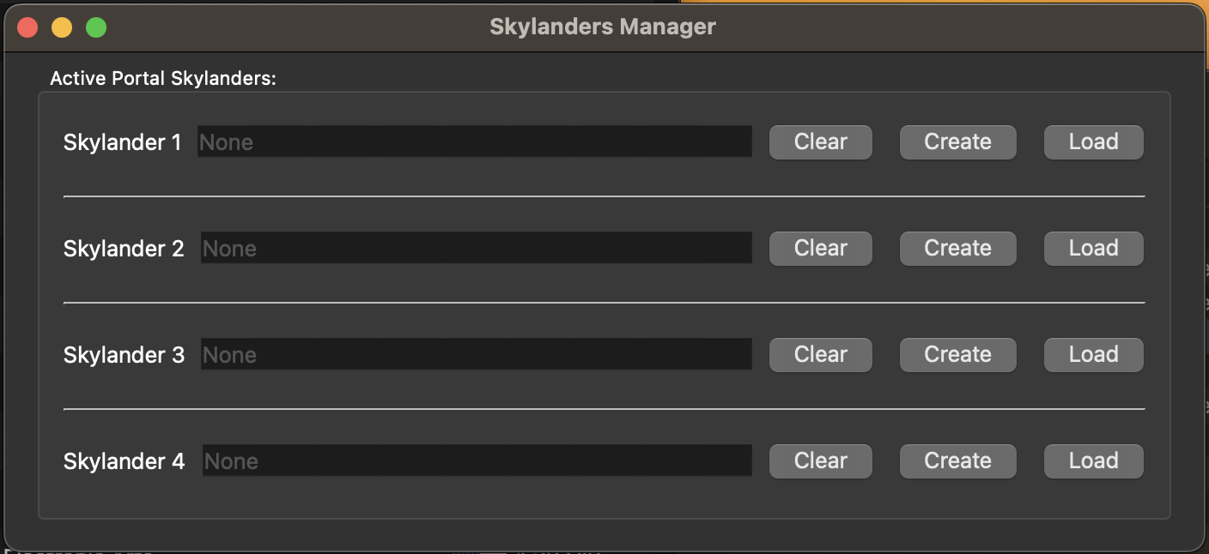Create a figure for Skylander 3
Screen dimensions: 1209x554
[x=957, y=354]
